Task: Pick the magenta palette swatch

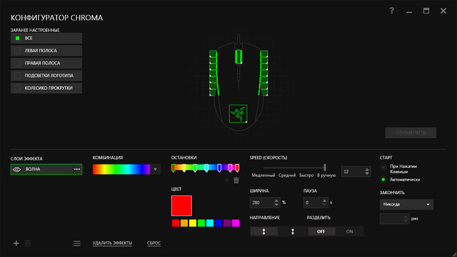Action: tap(235, 223)
